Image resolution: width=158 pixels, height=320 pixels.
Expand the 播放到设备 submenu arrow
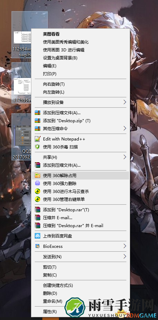pyautogui.click(x=125, y=102)
